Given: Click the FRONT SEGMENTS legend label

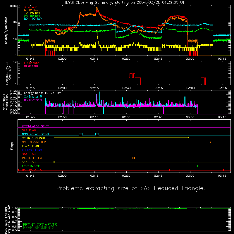Looking at the screenshot, I should point(40,225).
